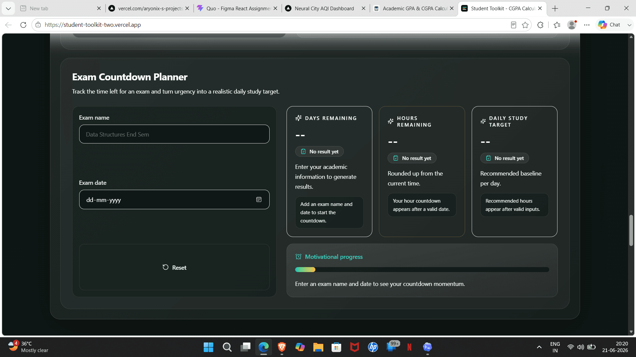Click the Motivational progress bar
Viewport: 636px width, 357px height.
422,270
